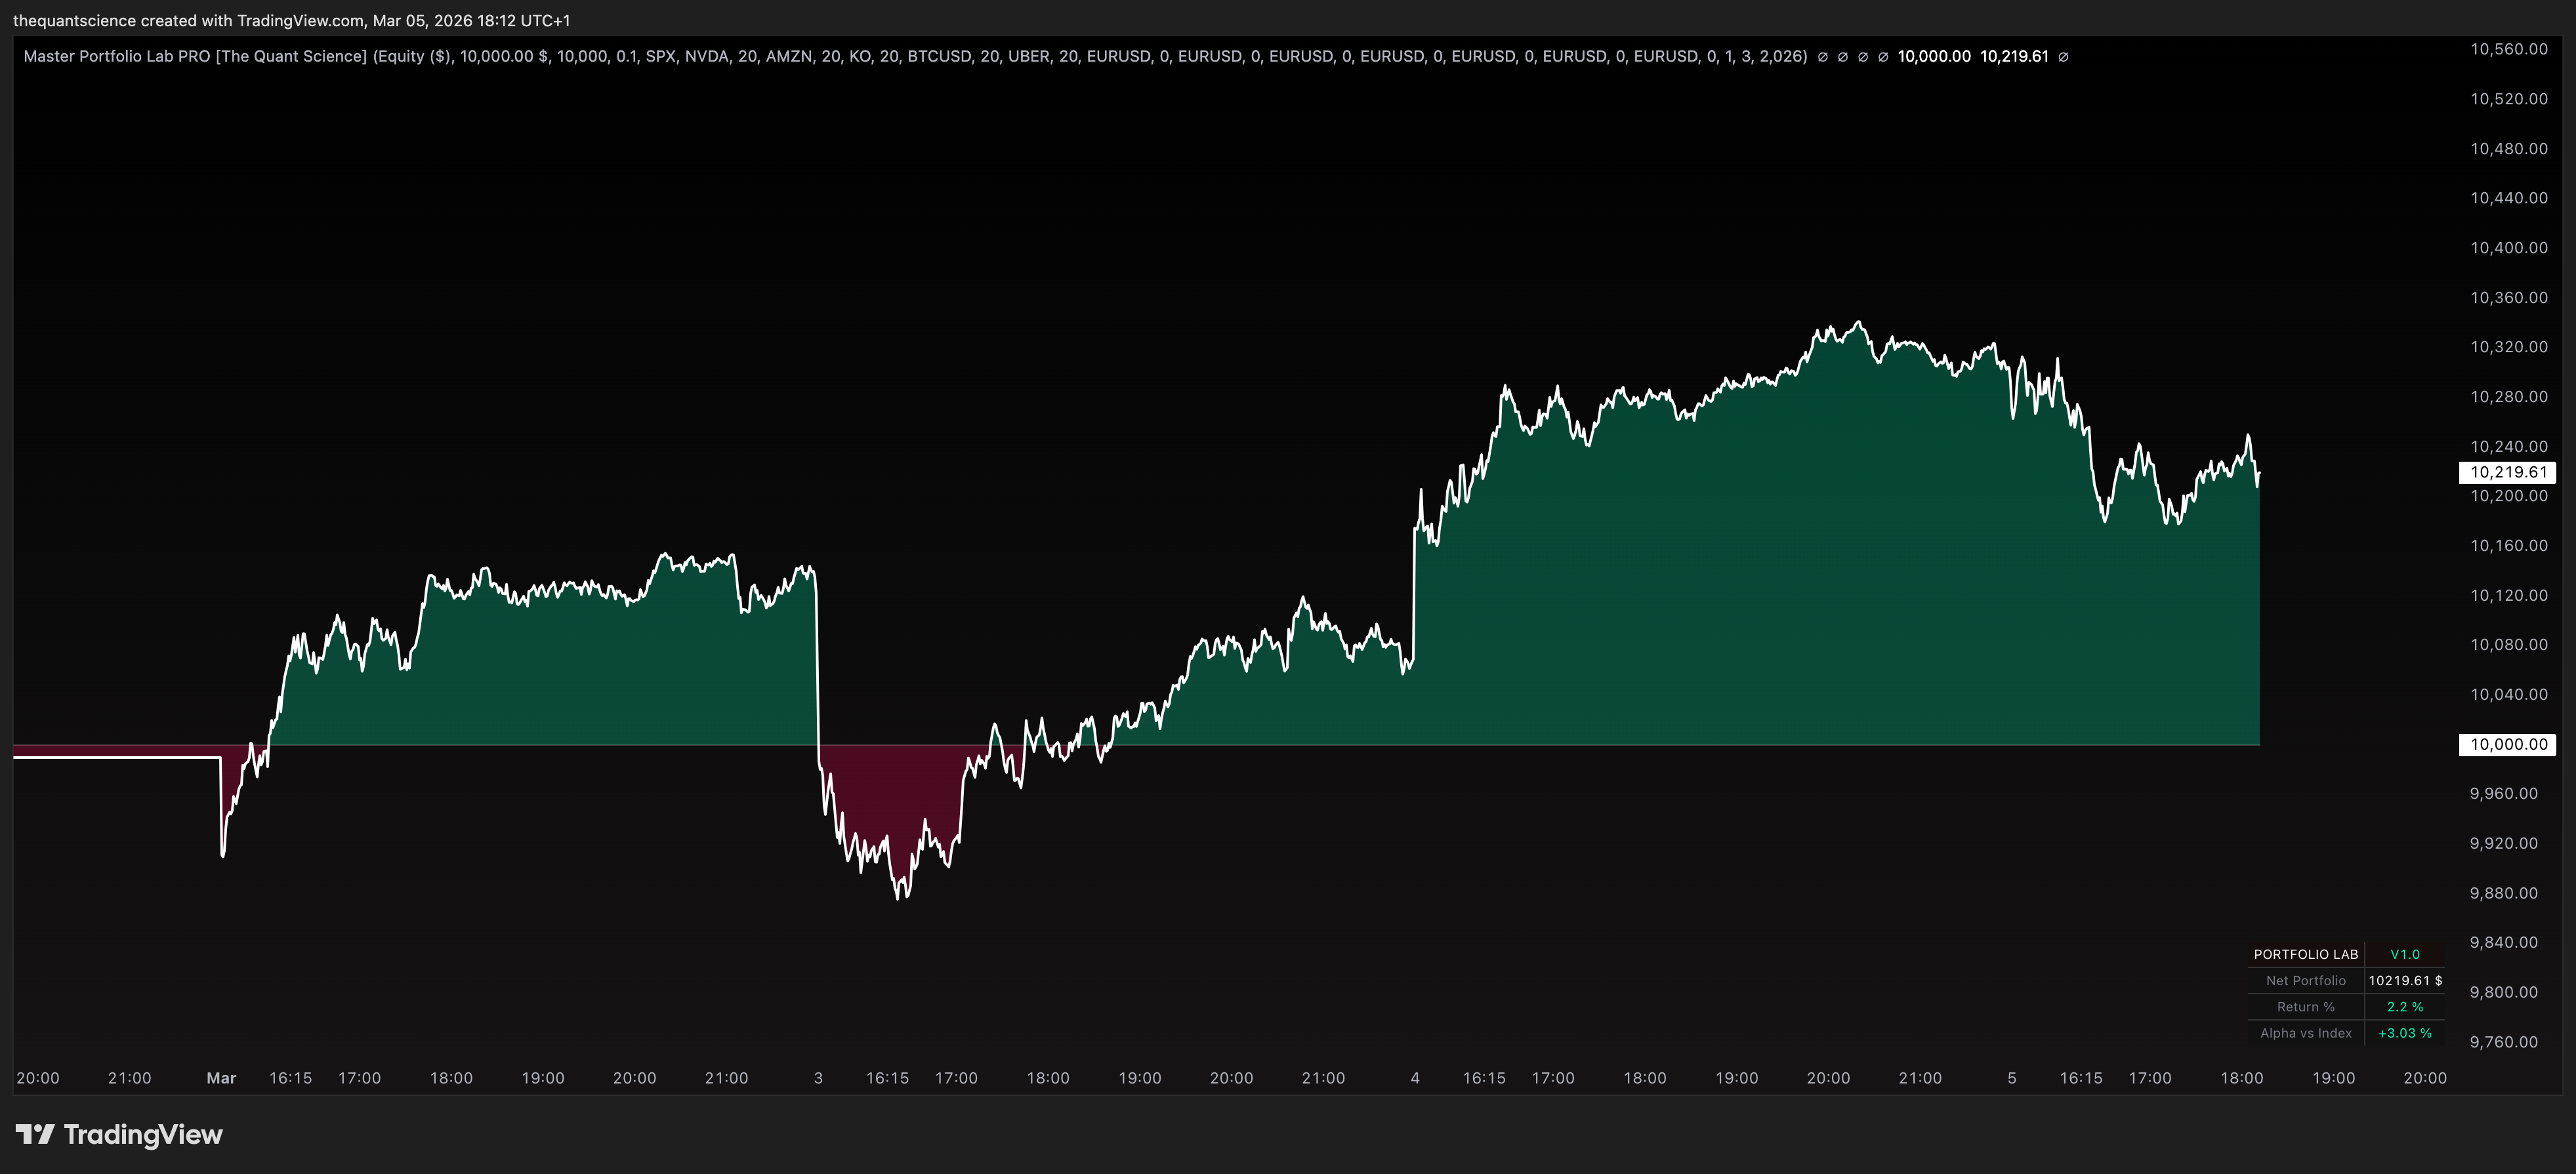Click the 9,760.00 price axis label
This screenshot has height=1174, width=2576.
2503,1042
